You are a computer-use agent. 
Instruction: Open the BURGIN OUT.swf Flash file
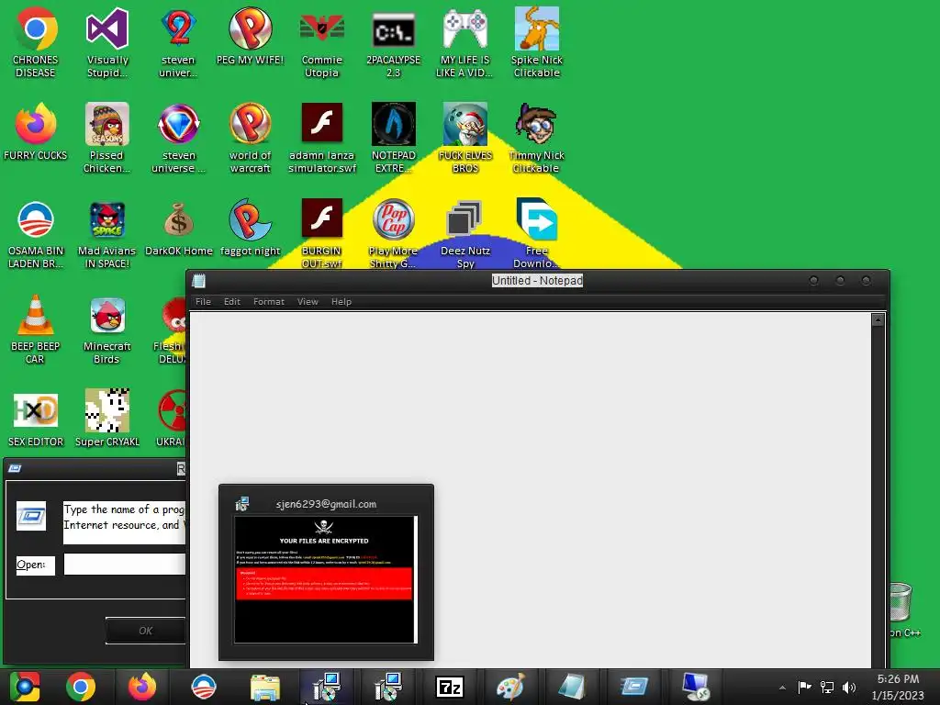pyautogui.click(x=322, y=234)
